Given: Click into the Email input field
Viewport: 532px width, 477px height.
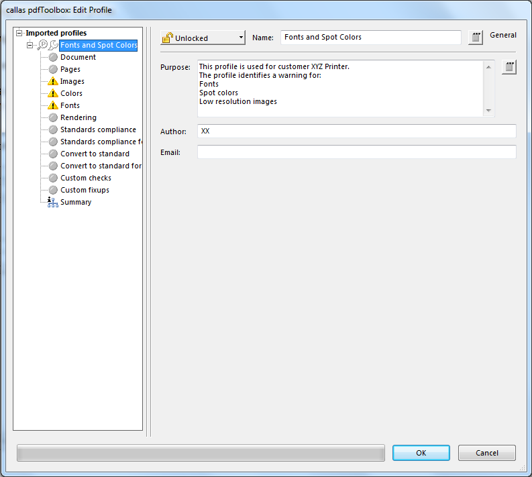Looking at the screenshot, I should pyautogui.click(x=356, y=152).
